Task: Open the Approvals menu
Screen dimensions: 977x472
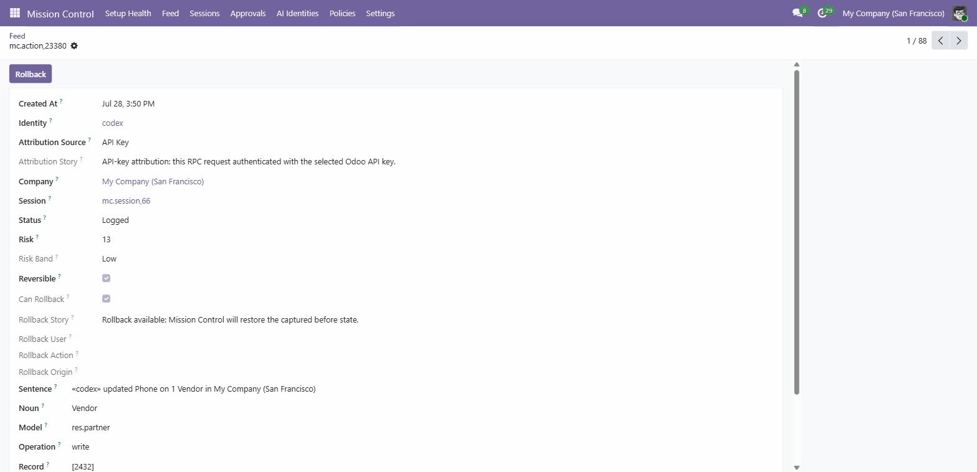Action: tap(248, 13)
